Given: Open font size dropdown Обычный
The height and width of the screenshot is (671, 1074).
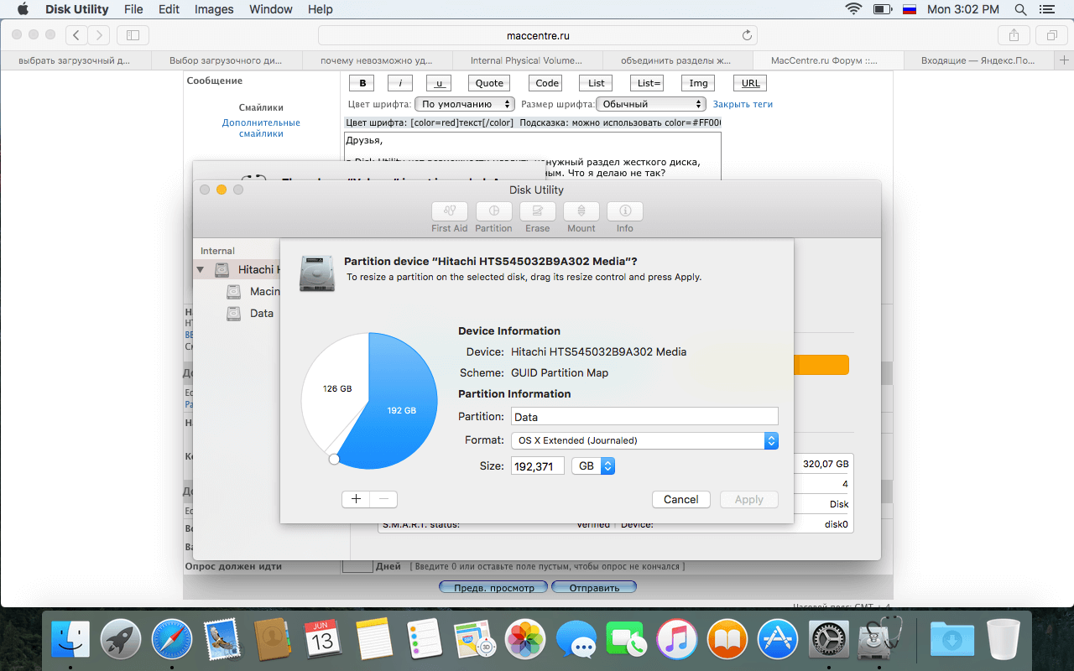Looking at the screenshot, I should click(651, 104).
